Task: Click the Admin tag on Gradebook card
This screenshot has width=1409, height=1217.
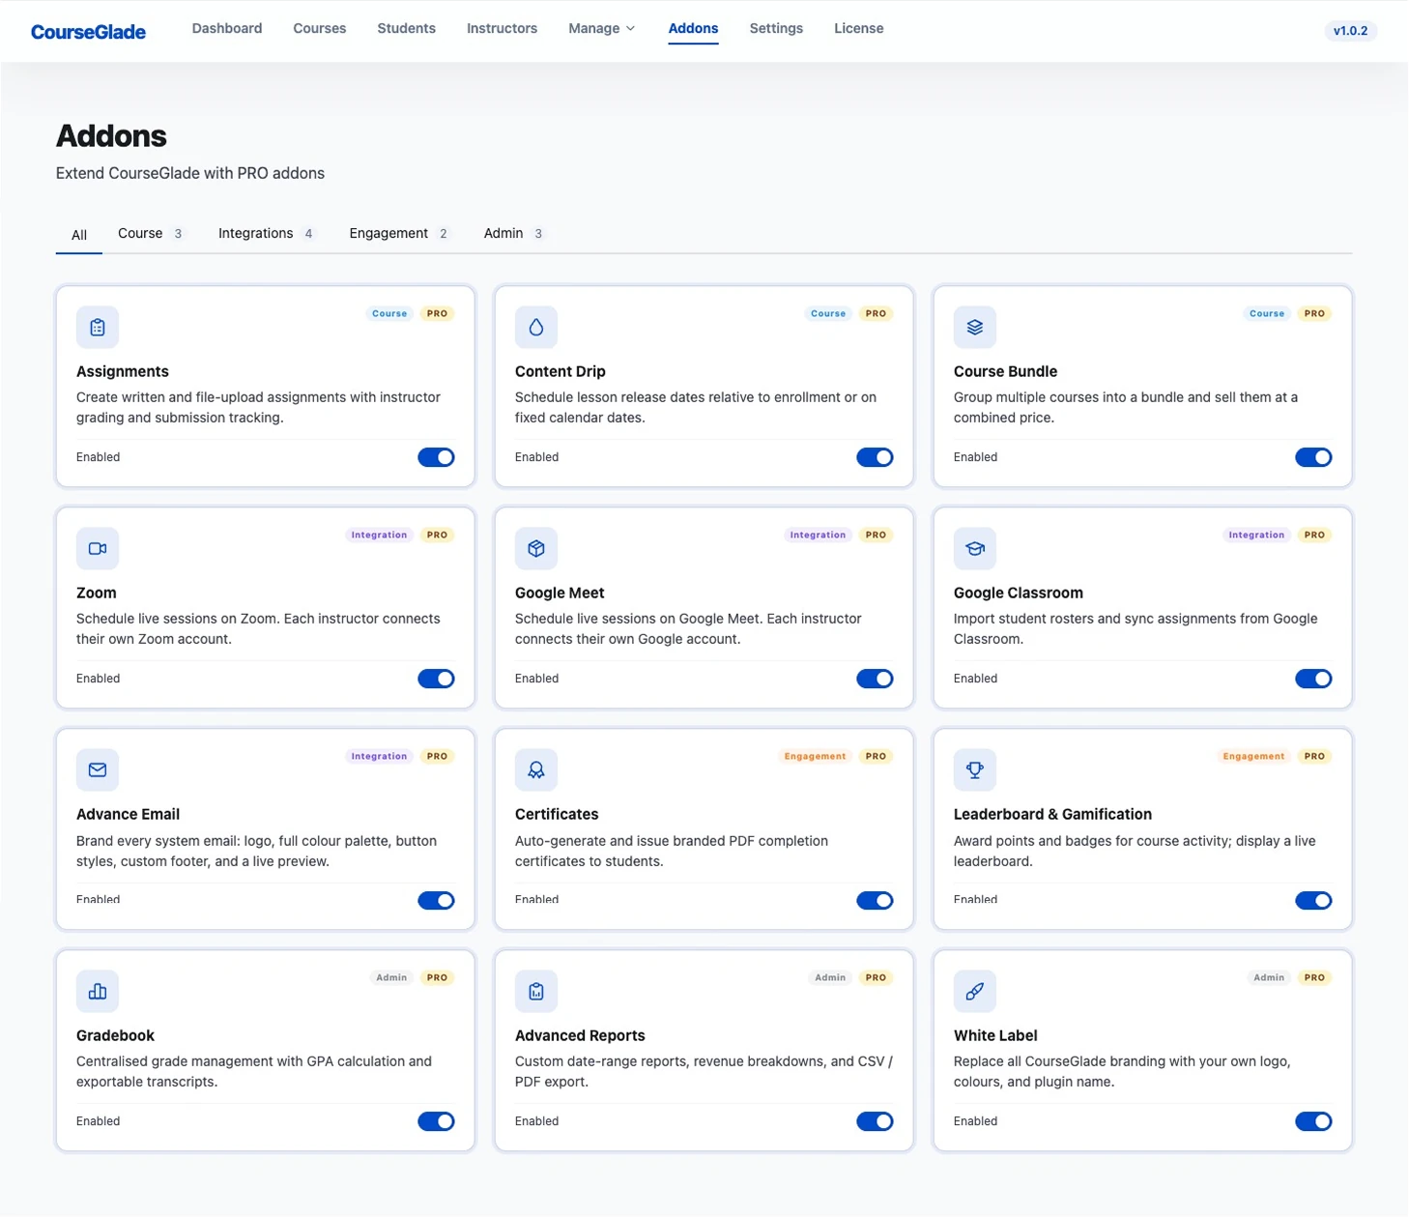Action: [391, 977]
